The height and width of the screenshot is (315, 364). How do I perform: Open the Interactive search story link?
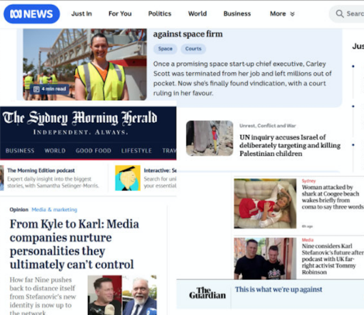coord(160,170)
